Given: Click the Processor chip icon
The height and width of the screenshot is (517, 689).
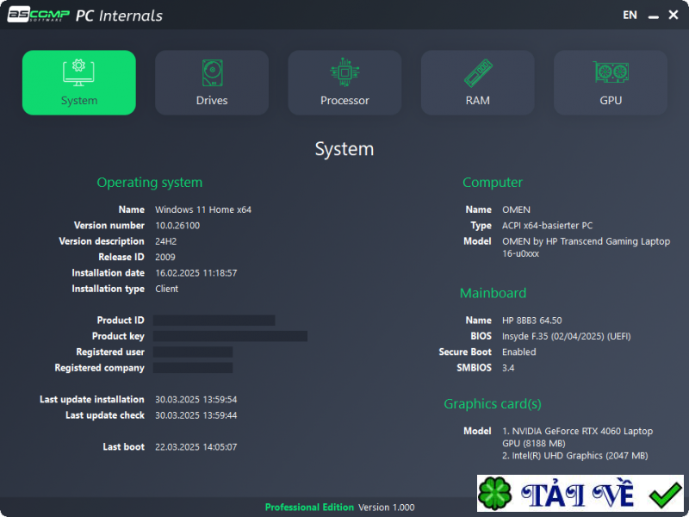Looking at the screenshot, I should coord(345,72).
